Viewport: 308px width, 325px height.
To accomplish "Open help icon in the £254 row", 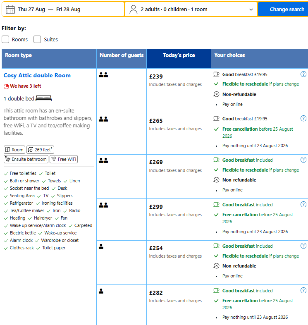I will (303, 246).
